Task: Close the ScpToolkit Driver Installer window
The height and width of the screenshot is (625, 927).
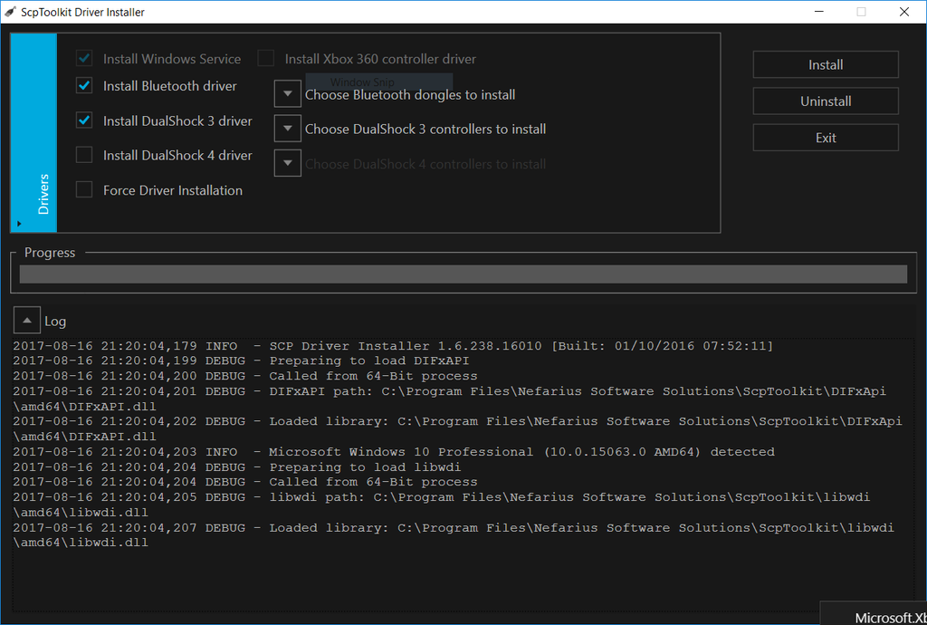Action: (x=904, y=12)
